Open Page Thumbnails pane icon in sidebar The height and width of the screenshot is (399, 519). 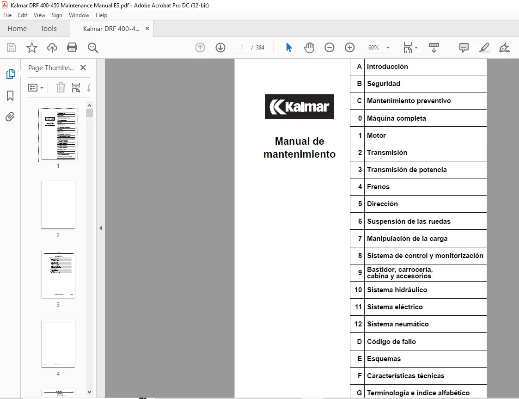[x=10, y=74]
